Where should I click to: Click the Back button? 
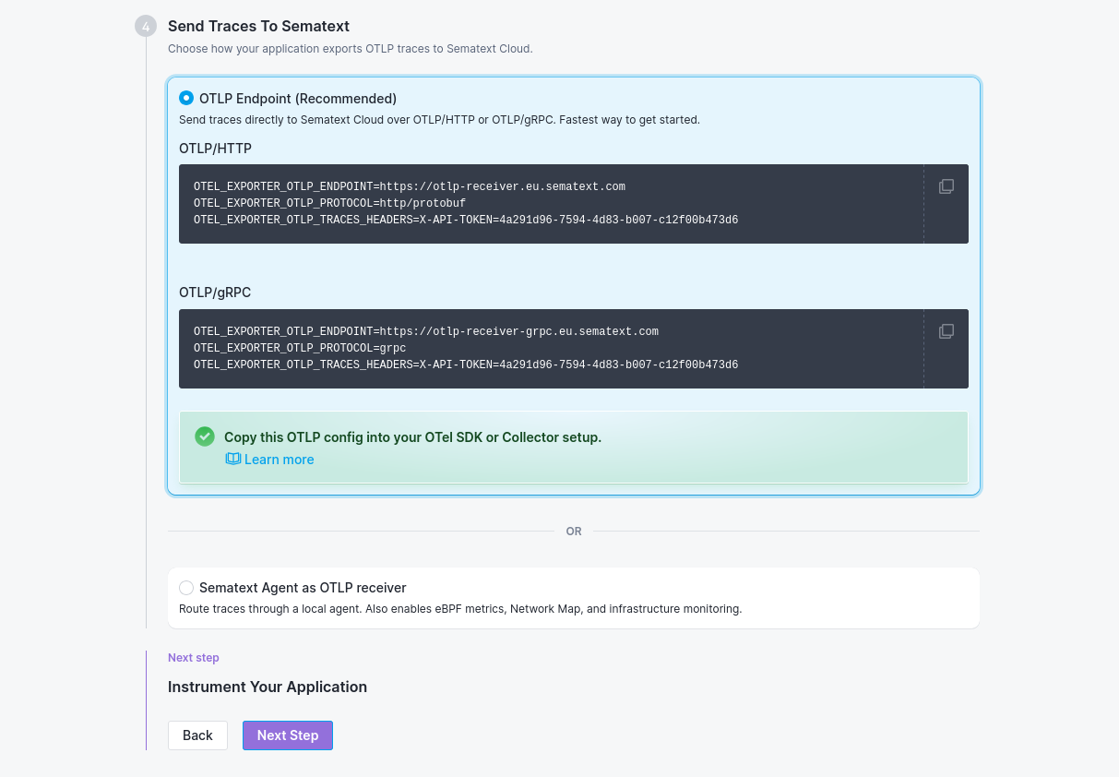pyautogui.click(x=197, y=735)
